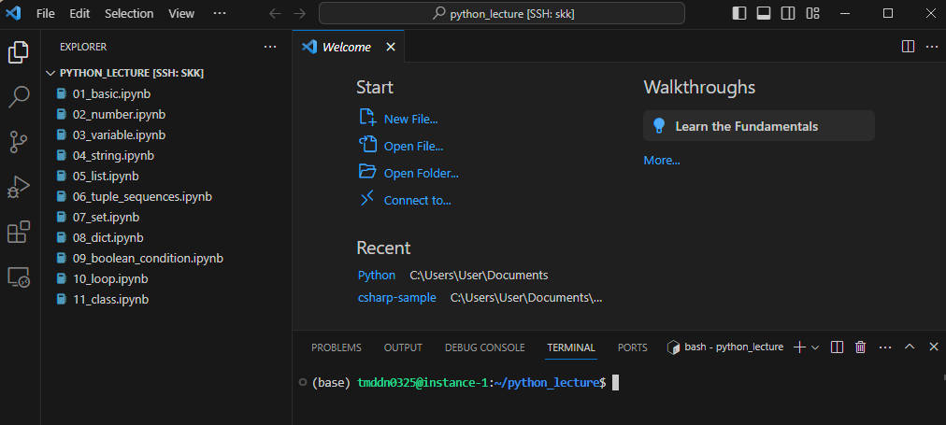Go back with the left arrow

click(275, 13)
